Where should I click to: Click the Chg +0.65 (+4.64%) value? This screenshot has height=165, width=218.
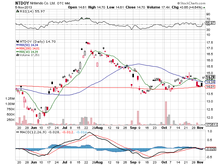pyautogui.click(x=187, y=7)
